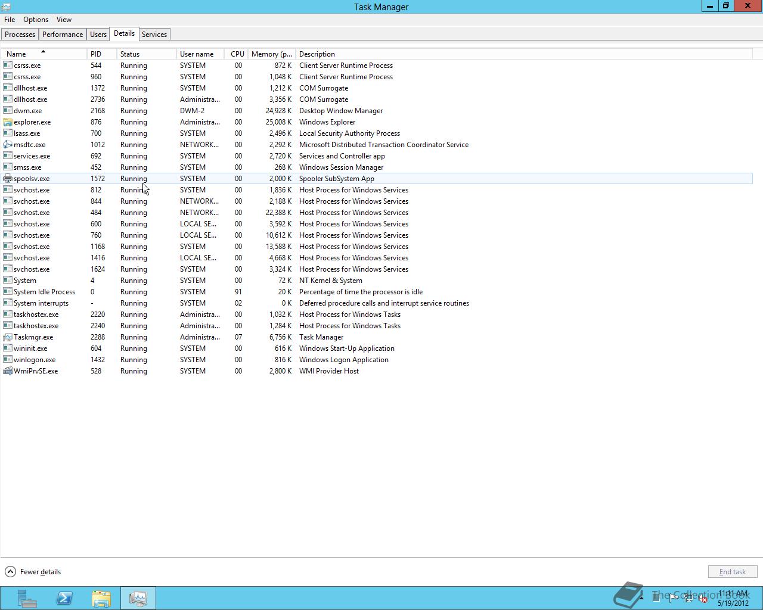Viewport: 763px width, 610px height.
Task: Select dllhost.exe with PID 2736
Action: coord(377,99)
